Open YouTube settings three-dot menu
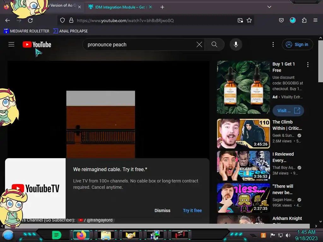The image size is (323, 242). click(273, 44)
